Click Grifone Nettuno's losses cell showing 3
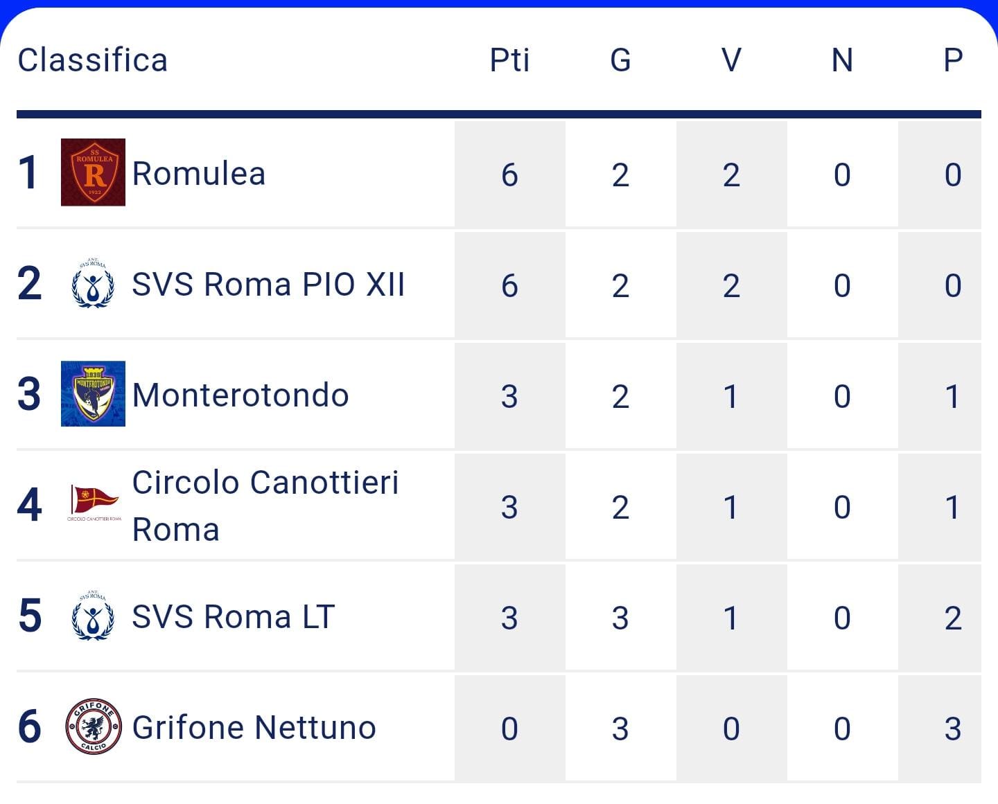The image size is (998, 804). (x=953, y=729)
